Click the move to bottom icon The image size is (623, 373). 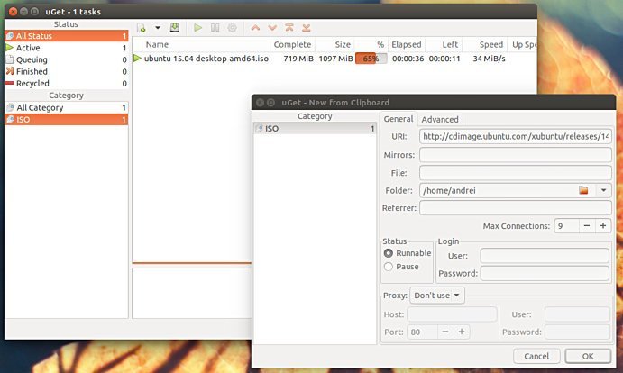coord(306,27)
